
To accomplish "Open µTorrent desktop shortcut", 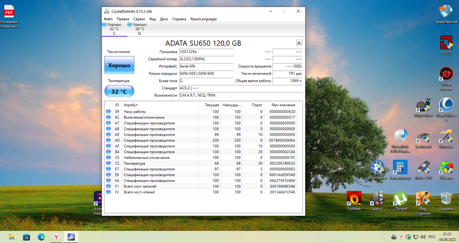I will tap(400, 201).
